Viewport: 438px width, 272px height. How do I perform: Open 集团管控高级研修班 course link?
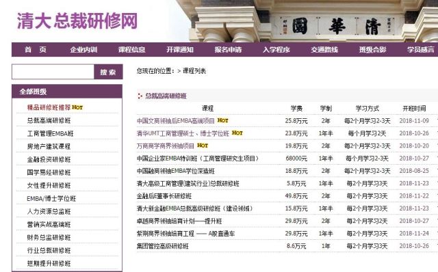[163, 246]
